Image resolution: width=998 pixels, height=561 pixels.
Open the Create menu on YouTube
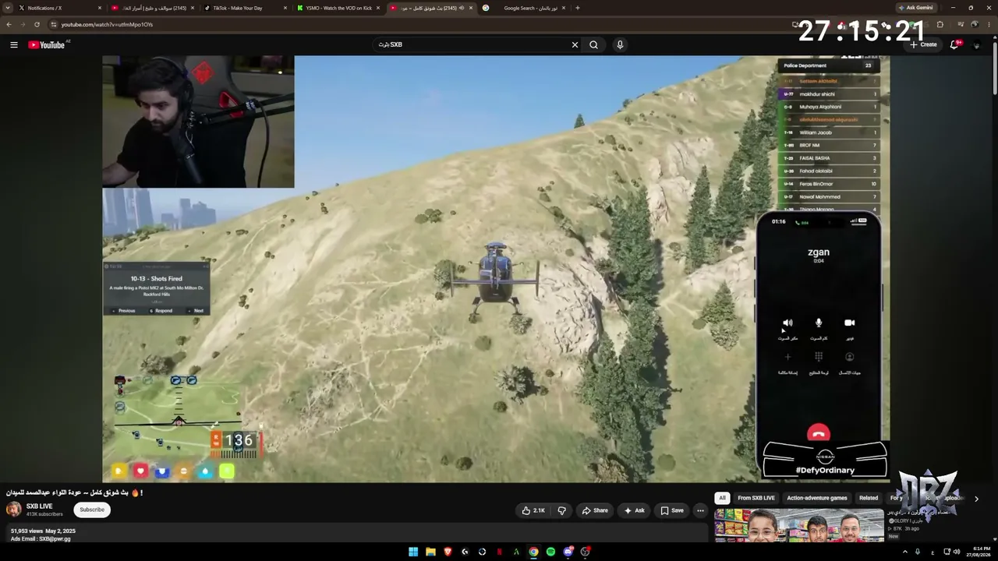click(923, 44)
